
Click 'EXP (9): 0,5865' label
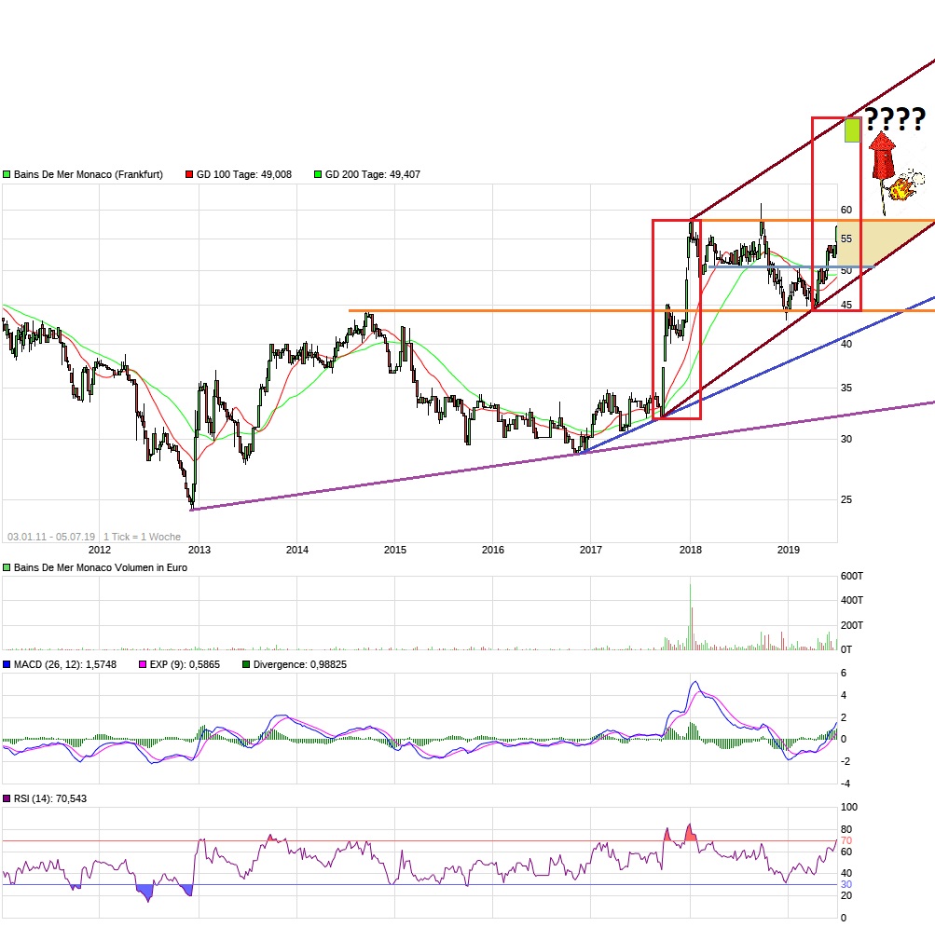(x=185, y=664)
